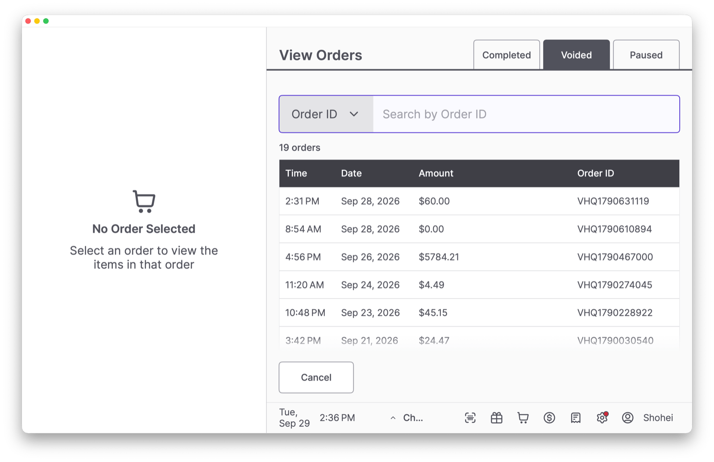Click the Amount column header

coord(436,173)
